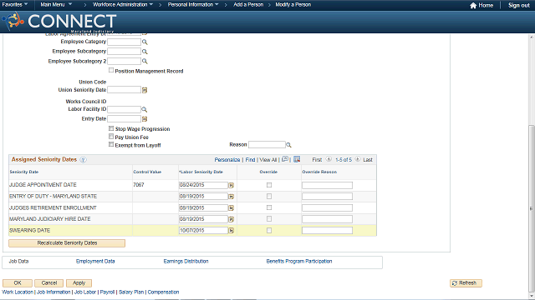The height and width of the screenshot is (300, 535).
Task: Click the First link in seniority grid
Action: tap(317, 160)
